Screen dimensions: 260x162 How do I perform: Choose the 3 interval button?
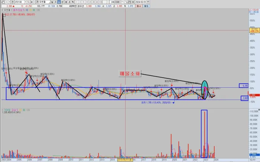[80, 2]
